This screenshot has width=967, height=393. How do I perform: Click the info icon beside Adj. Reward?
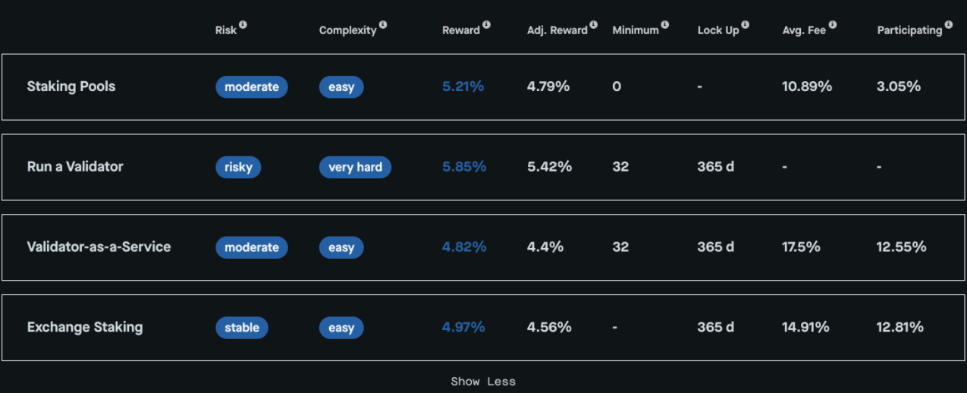click(x=594, y=26)
